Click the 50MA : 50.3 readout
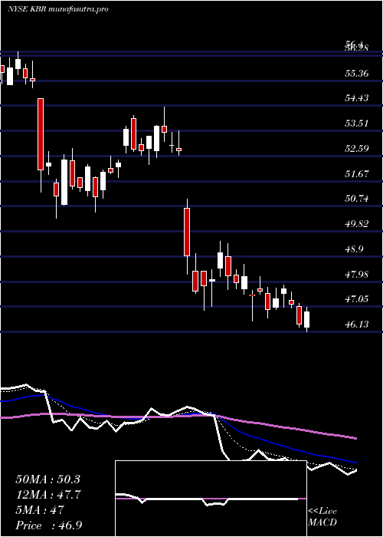The height and width of the screenshot is (537, 383). 47,479
